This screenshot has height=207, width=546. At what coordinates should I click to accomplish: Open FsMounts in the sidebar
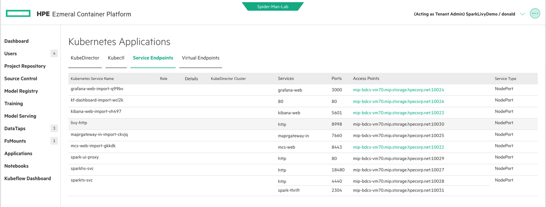[x=15, y=141]
